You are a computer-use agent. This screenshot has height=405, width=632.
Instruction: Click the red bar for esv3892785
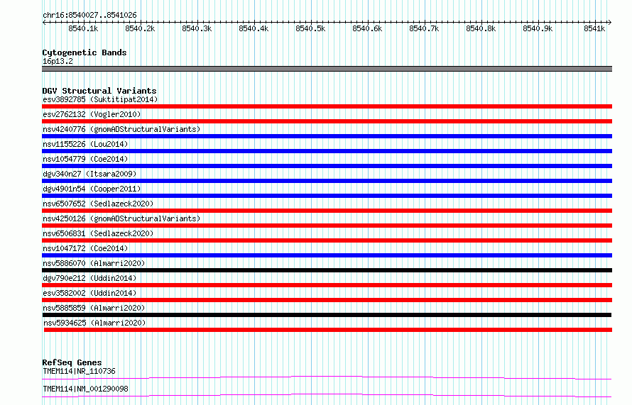point(327,106)
